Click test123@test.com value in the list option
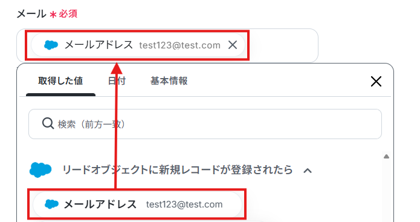The image size is (420, 222). [184, 204]
